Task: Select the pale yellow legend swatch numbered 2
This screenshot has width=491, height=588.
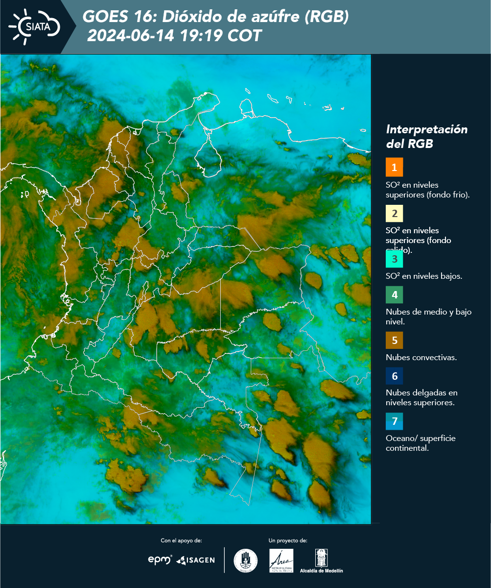Action: [x=394, y=214]
